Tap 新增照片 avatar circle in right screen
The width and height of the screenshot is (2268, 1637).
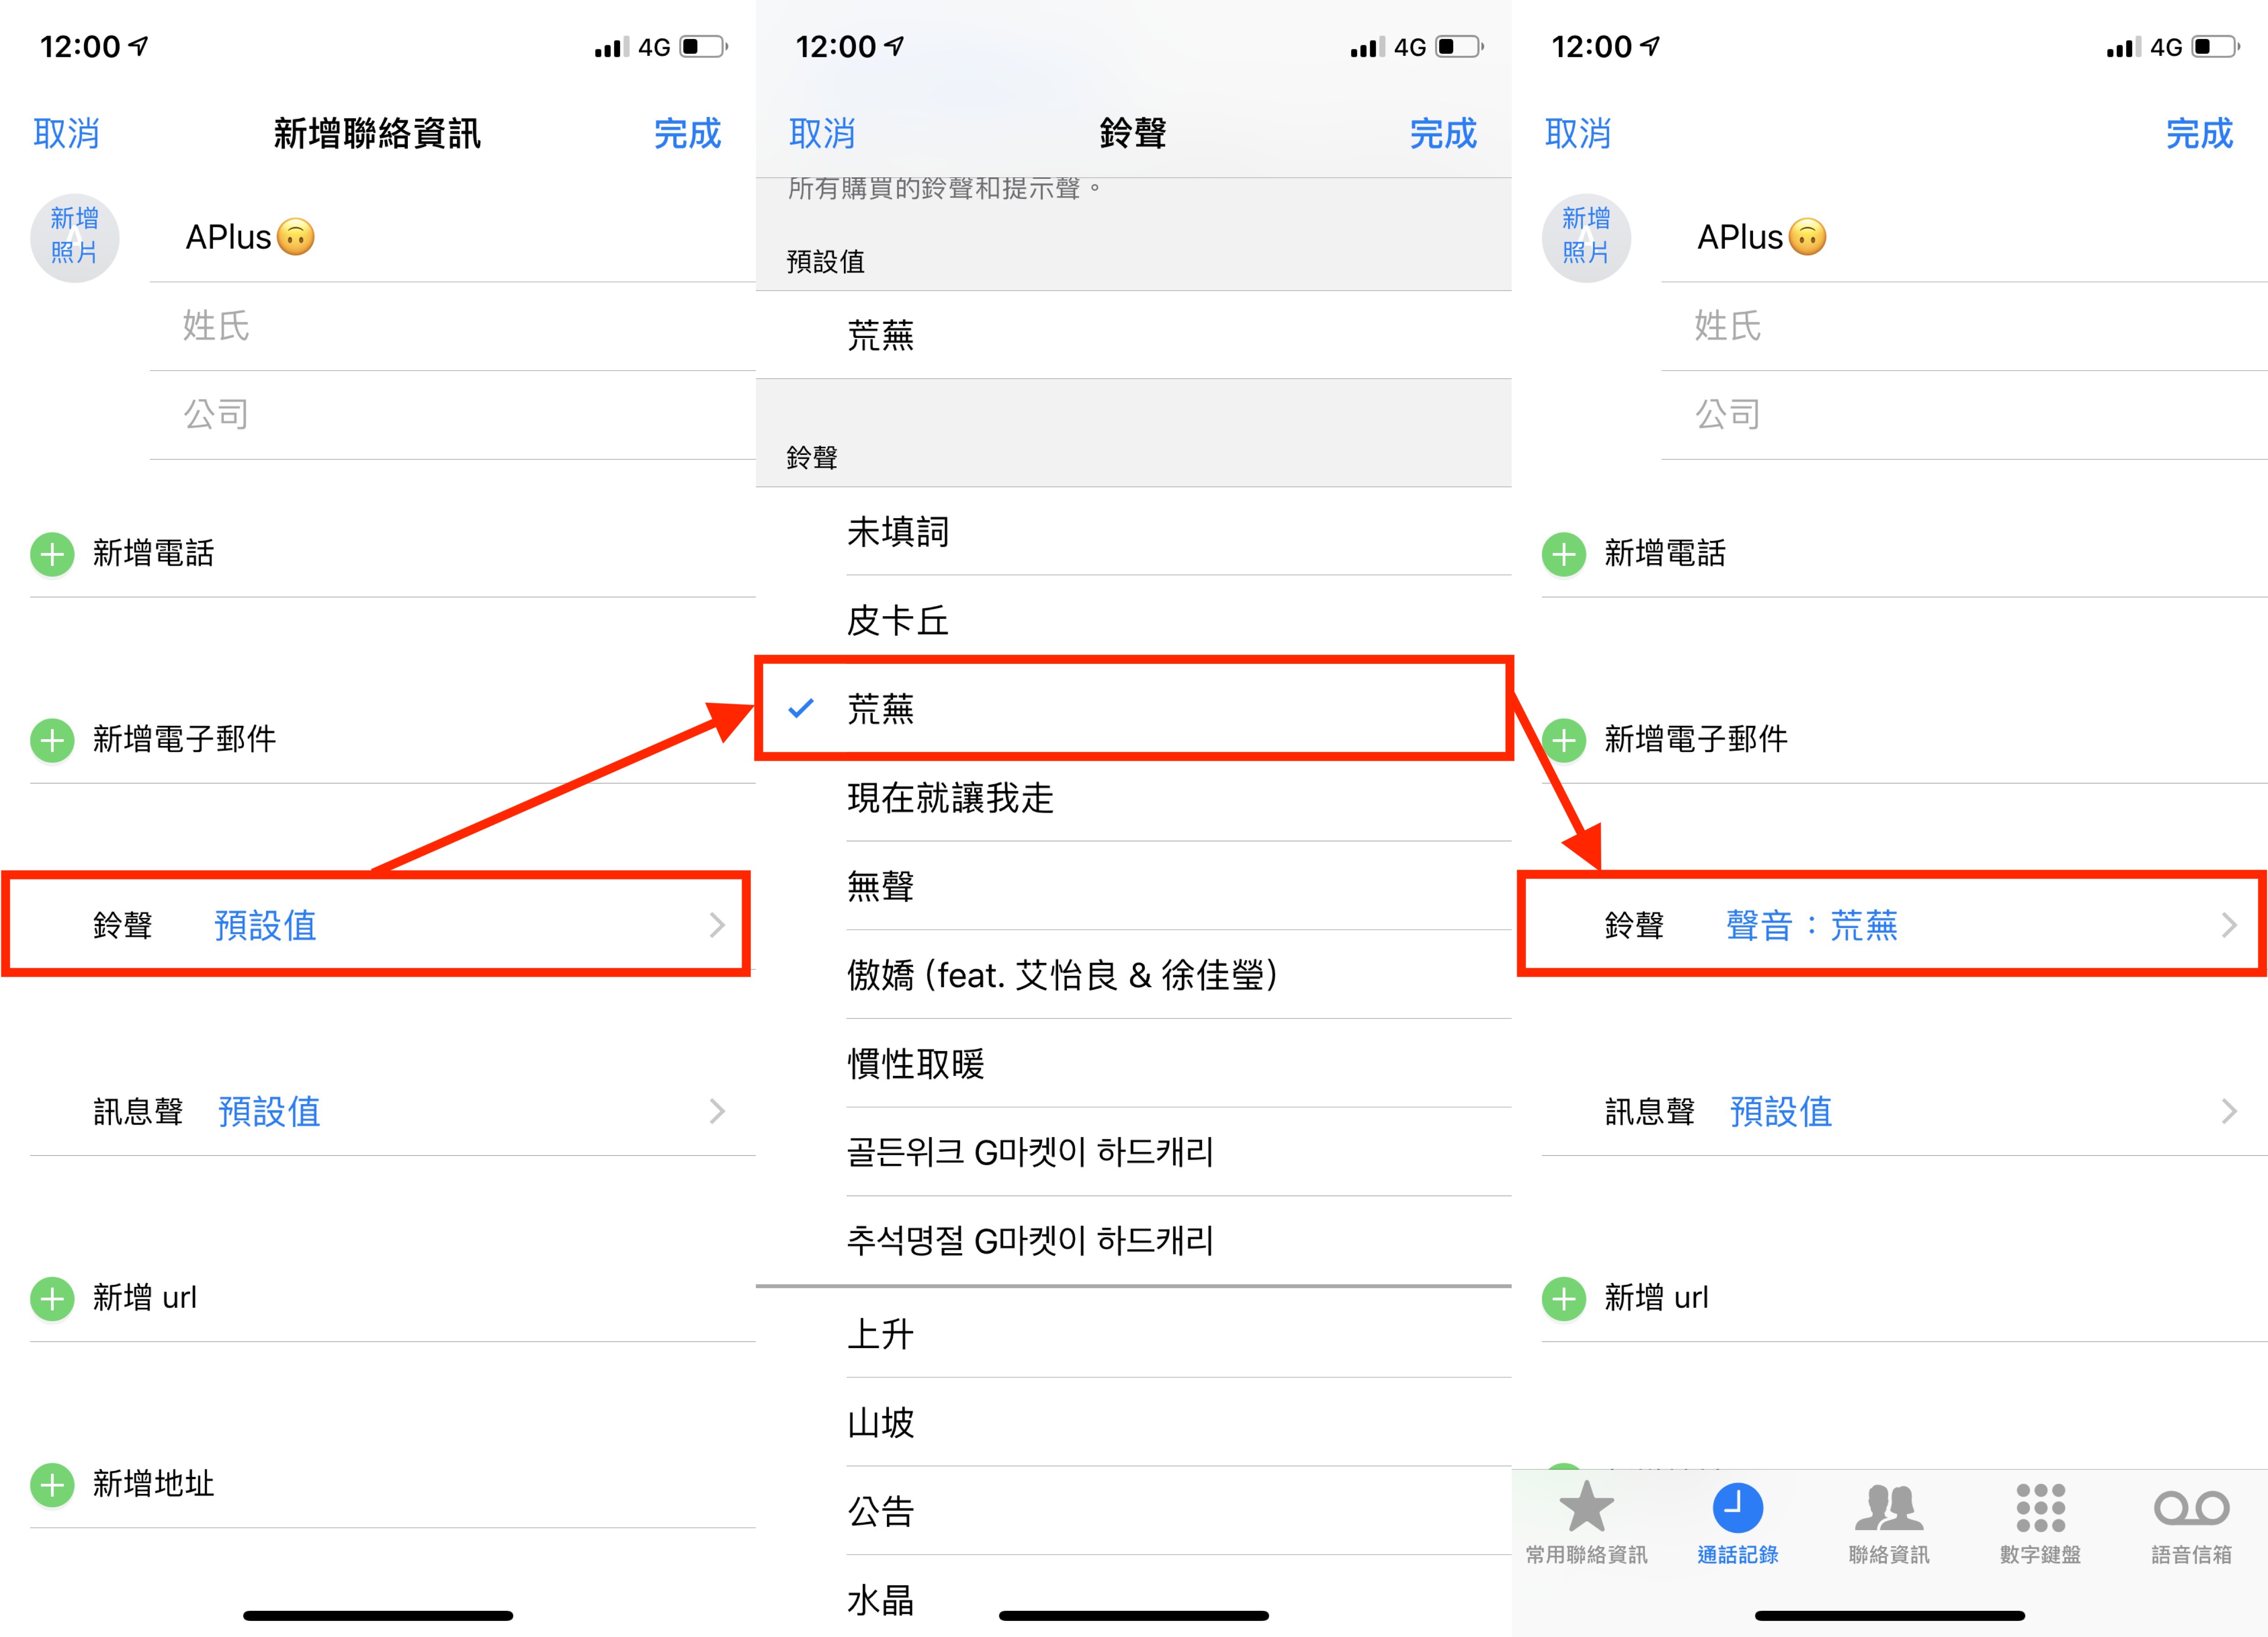1586,237
